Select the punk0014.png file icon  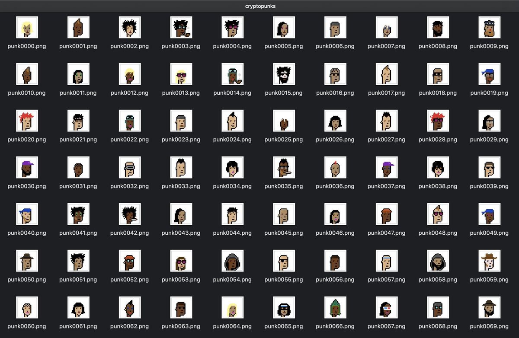[x=233, y=74]
